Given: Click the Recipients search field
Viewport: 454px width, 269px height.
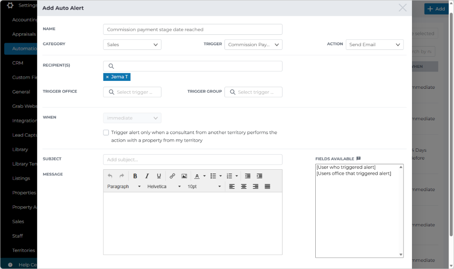Looking at the screenshot, I should coord(193,66).
